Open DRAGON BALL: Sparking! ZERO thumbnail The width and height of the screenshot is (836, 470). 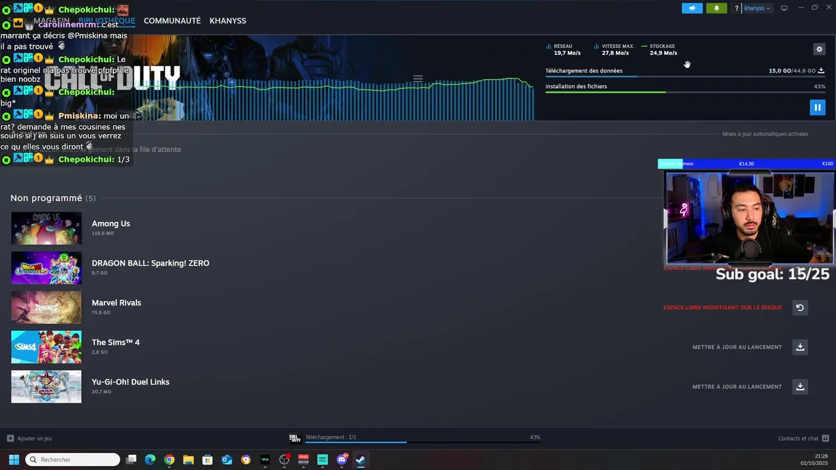pyautogui.click(x=46, y=268)
